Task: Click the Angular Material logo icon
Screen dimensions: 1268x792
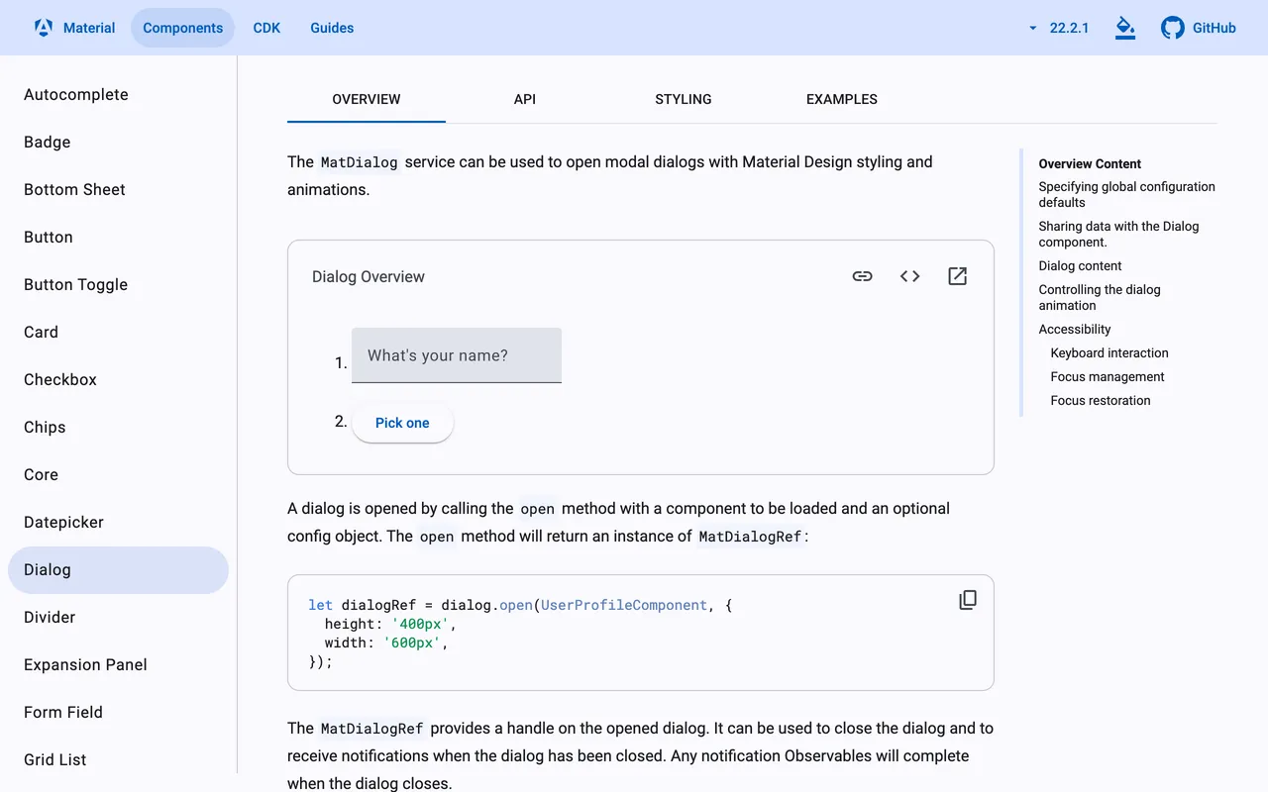Action: click(44, 28)
